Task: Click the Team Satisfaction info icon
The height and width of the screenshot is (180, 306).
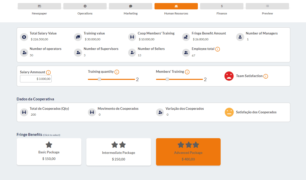Action: (x=266, y=76)
